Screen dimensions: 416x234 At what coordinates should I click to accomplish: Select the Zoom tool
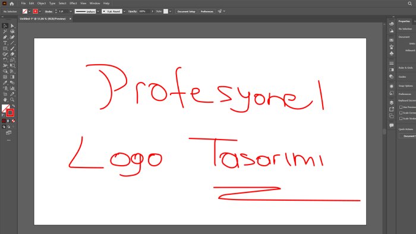[12, 100]
